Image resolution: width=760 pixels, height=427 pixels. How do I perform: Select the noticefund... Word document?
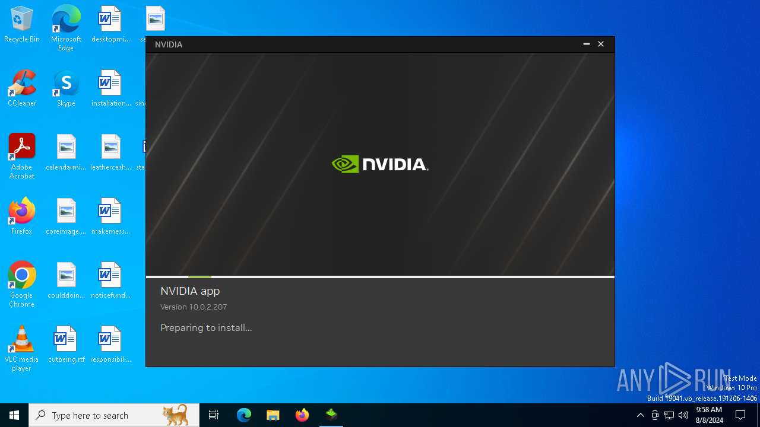(110, 281)
